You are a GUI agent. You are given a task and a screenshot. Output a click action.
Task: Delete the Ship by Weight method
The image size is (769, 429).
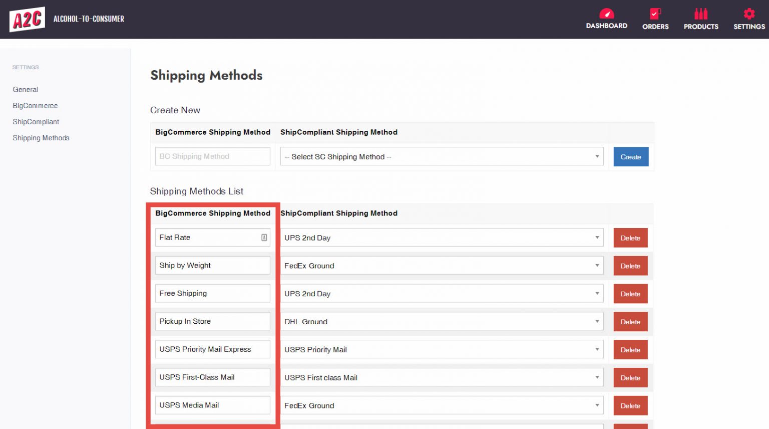[630, 266]
